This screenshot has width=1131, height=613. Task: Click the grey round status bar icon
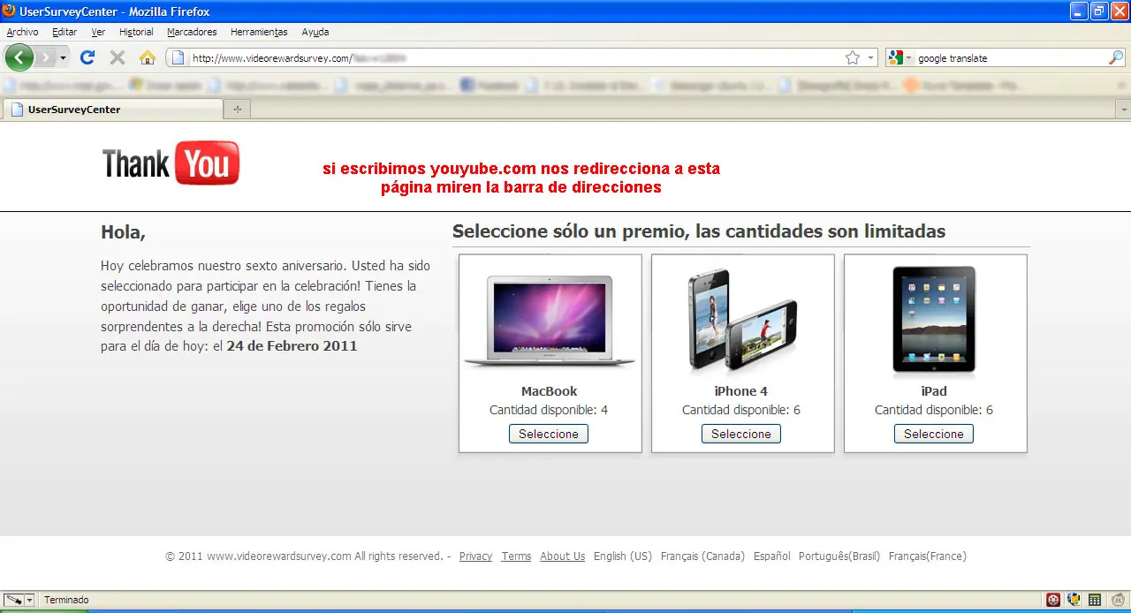pyautogui.click(x=1116, y=600)
